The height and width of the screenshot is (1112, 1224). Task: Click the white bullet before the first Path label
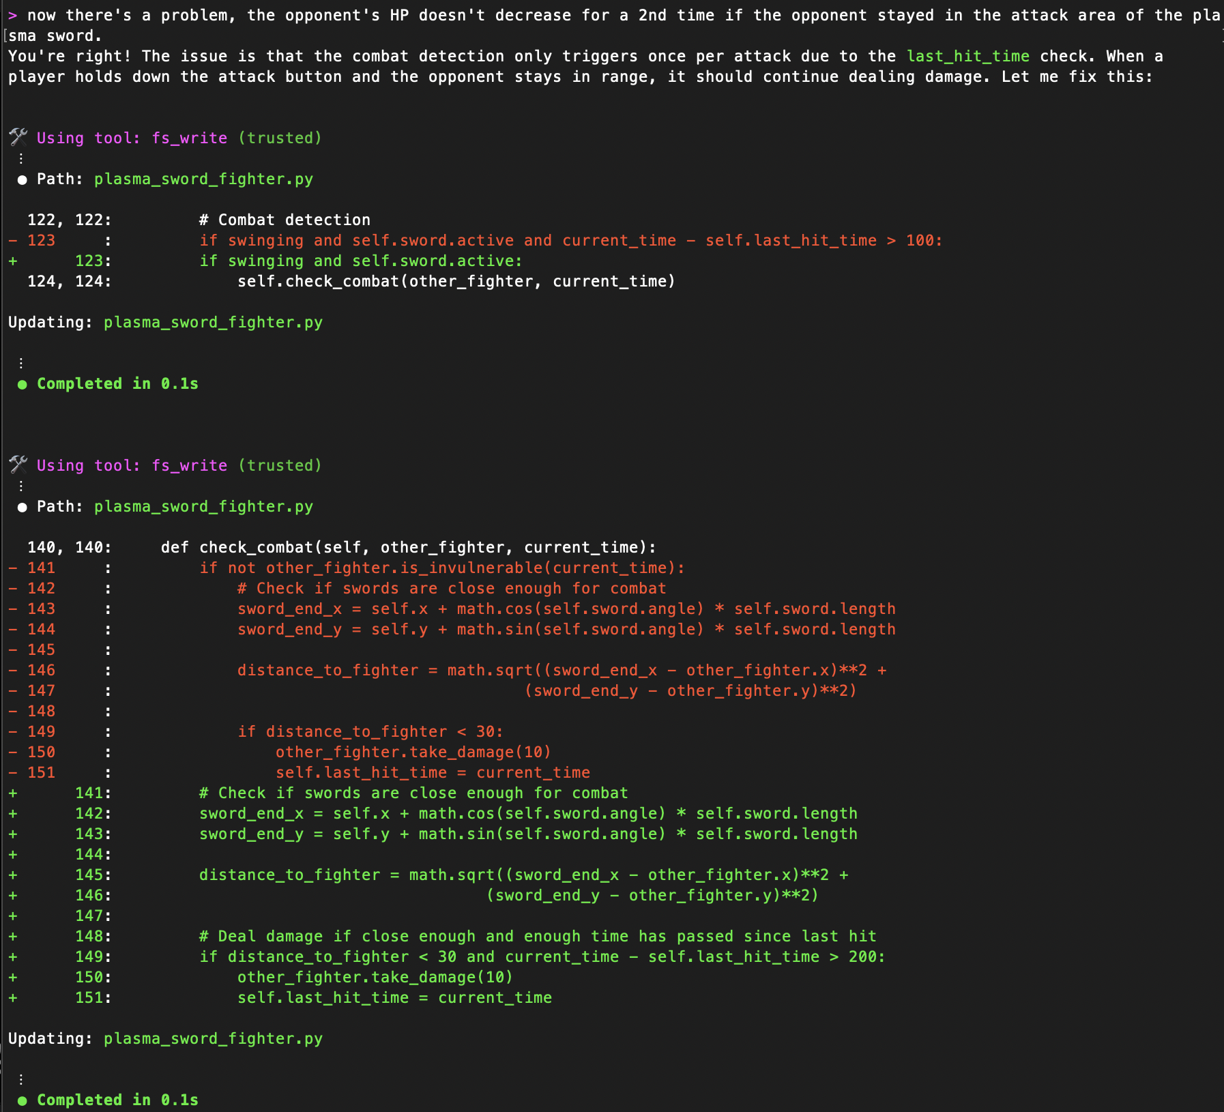coord(23,179)
